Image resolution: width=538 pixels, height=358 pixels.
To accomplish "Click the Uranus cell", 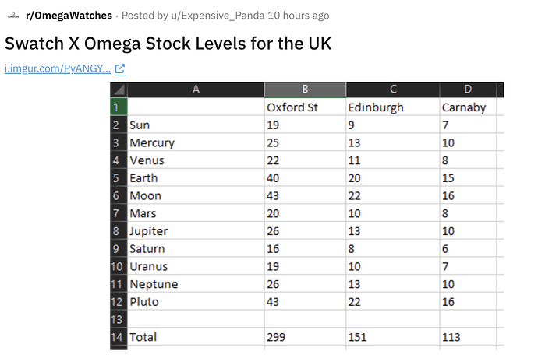I will point(196,266).
